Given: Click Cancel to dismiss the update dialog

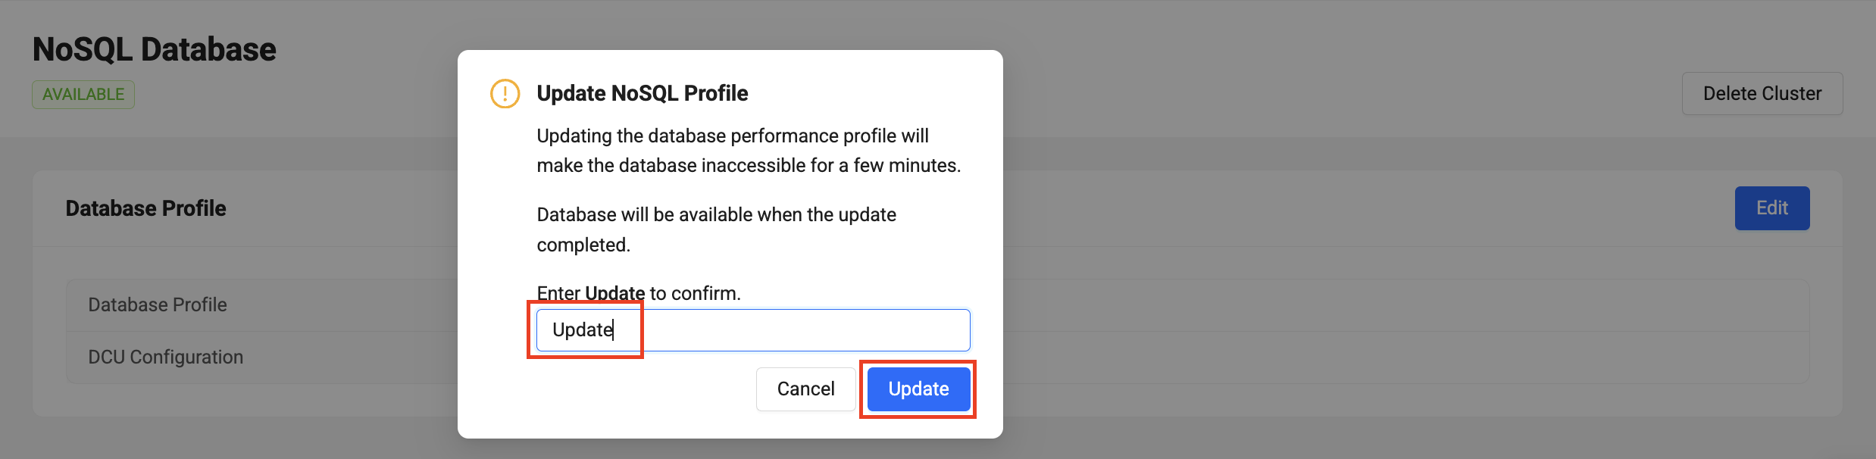Looking at the screenshot, I should click(x=805, y=389).
